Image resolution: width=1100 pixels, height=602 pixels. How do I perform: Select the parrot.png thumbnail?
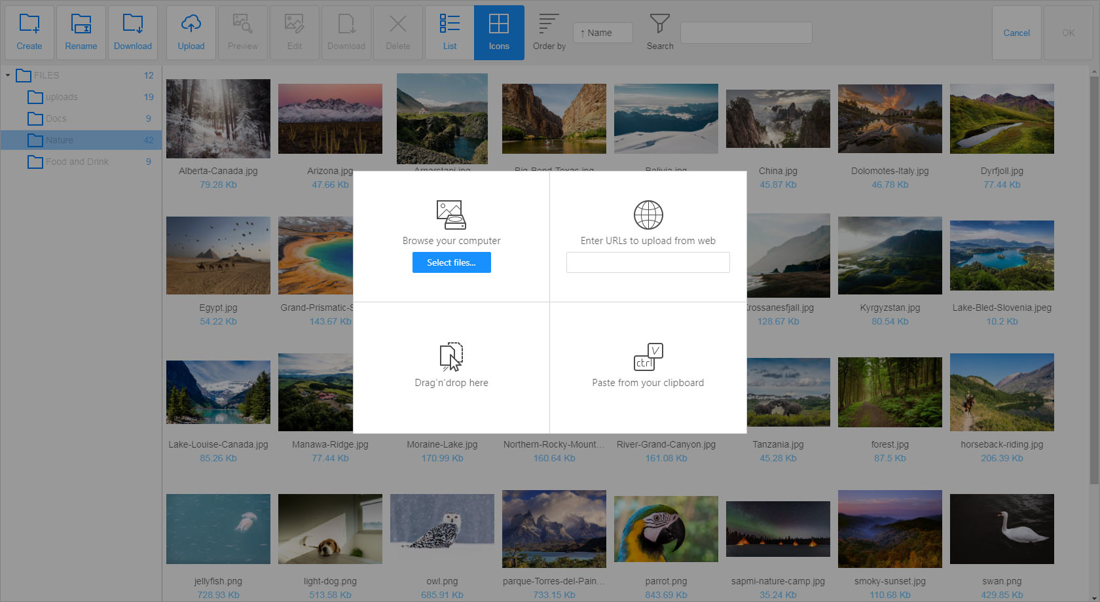click(666, 529)
